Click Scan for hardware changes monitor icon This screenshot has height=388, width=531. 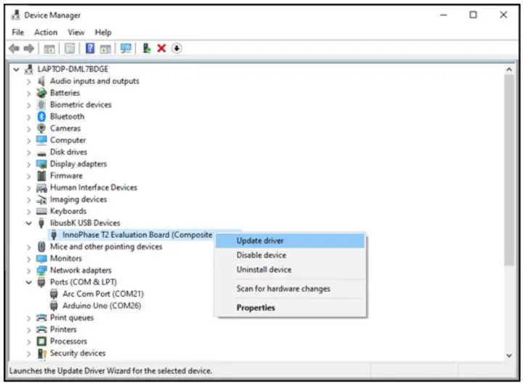(126, 49)
